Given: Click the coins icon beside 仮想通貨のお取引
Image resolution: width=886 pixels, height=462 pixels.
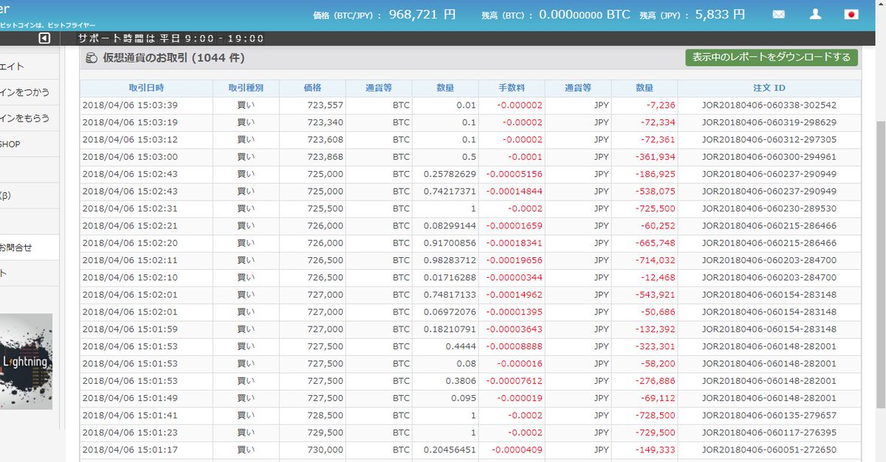Looking at the screenshot, I should pos(92,57).
